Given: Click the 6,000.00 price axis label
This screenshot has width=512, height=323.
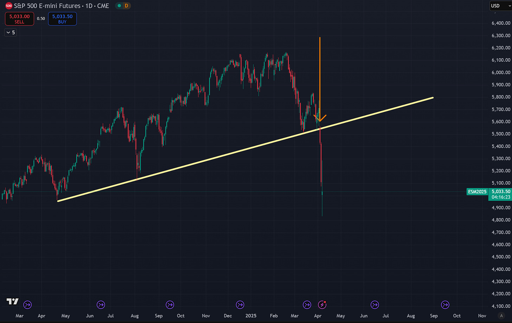Looking at the screenshot, I should (x=501, y=72).
